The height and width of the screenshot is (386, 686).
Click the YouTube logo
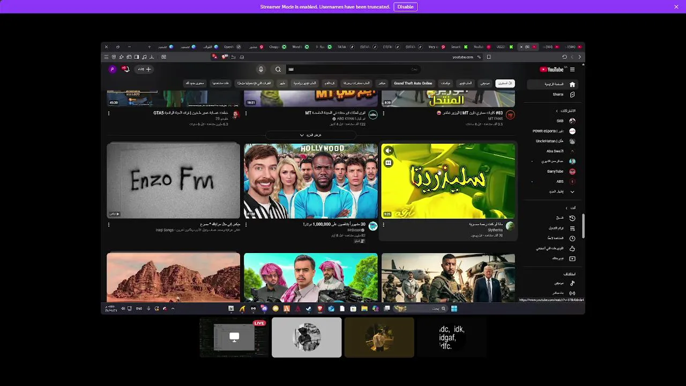[551, 69]
